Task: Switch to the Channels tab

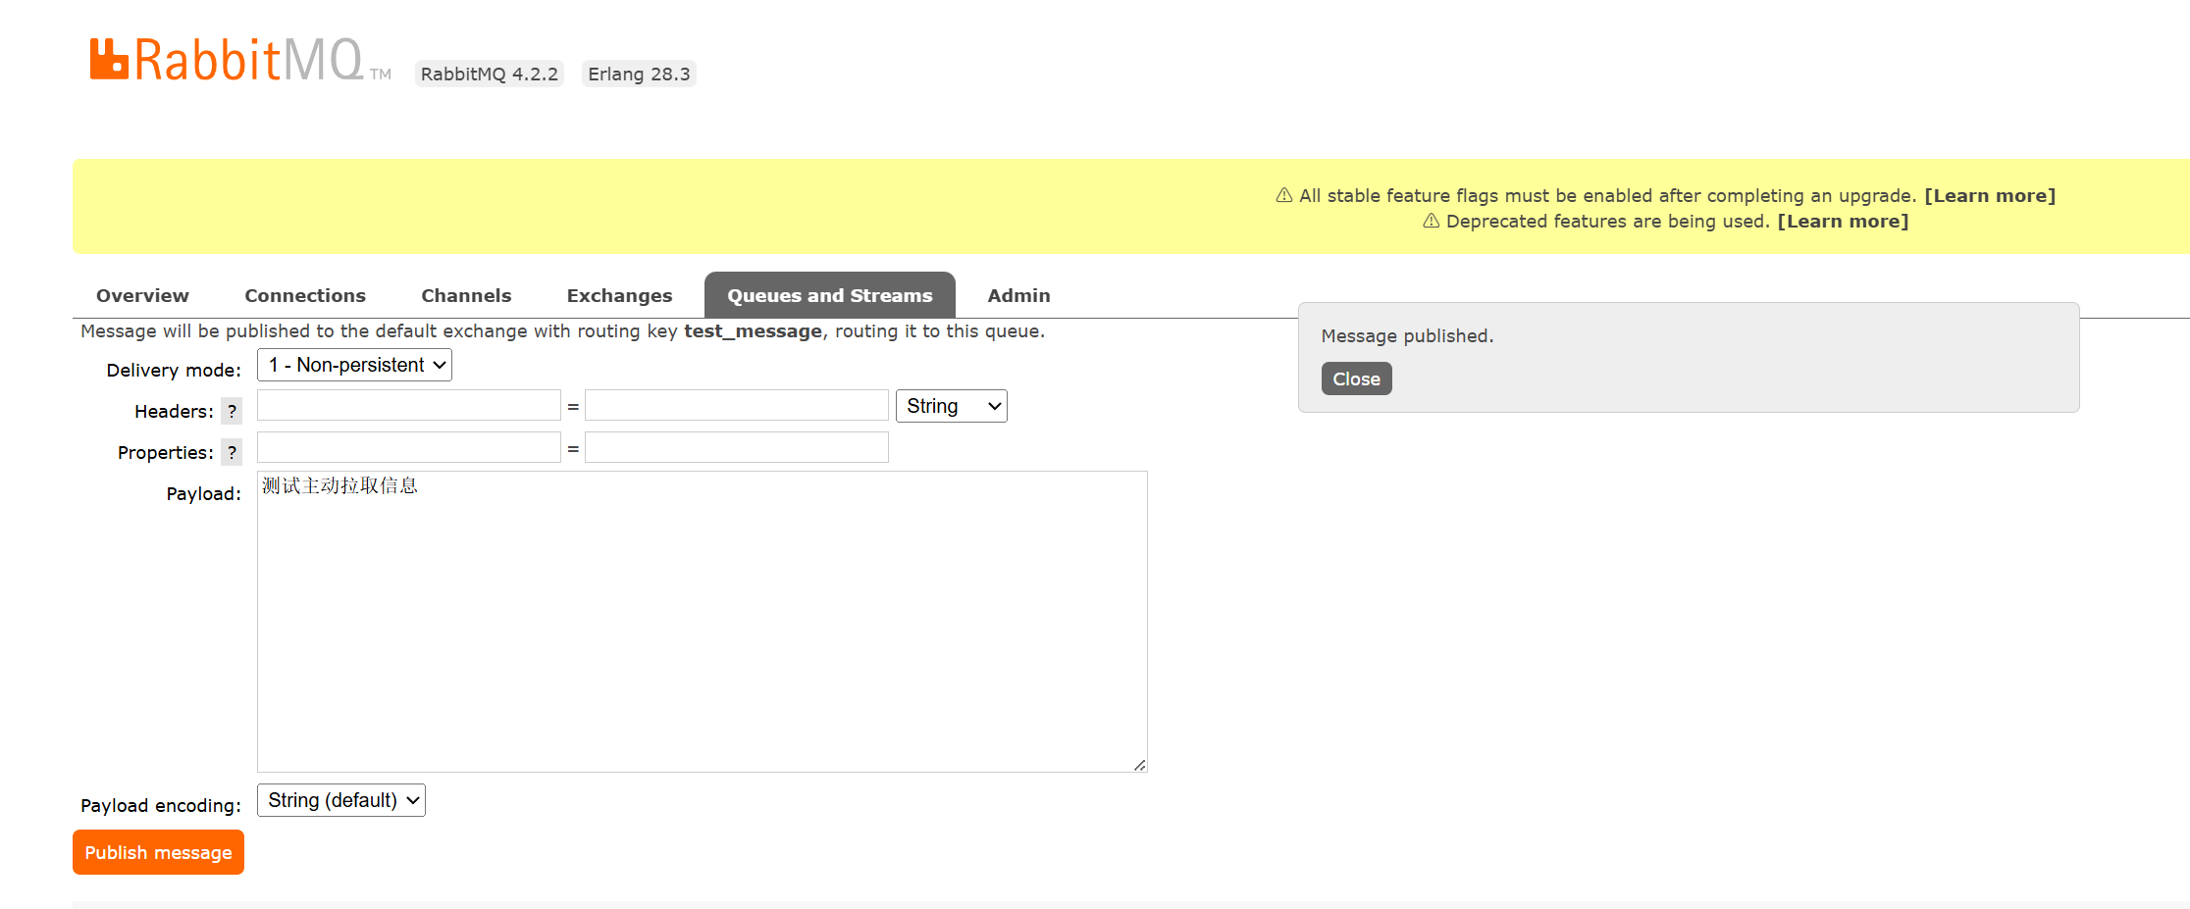Action: click(x=466, y=295)
